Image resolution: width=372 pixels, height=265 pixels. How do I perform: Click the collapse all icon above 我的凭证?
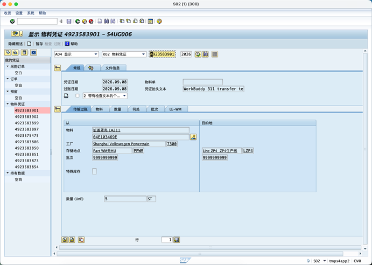(15, 52)
